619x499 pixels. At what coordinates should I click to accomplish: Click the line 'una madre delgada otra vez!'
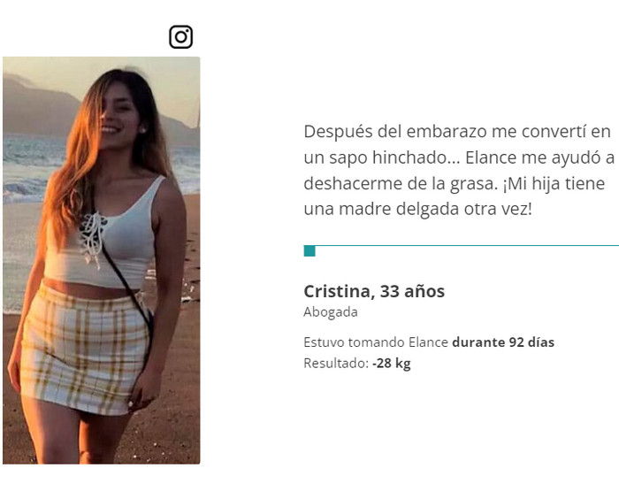tap(417, 209)
